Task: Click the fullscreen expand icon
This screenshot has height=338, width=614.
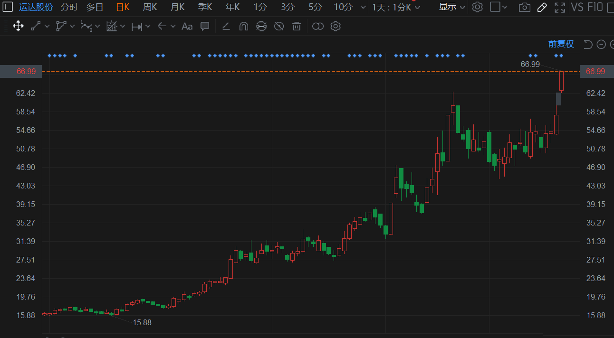Action: point(560,7)
